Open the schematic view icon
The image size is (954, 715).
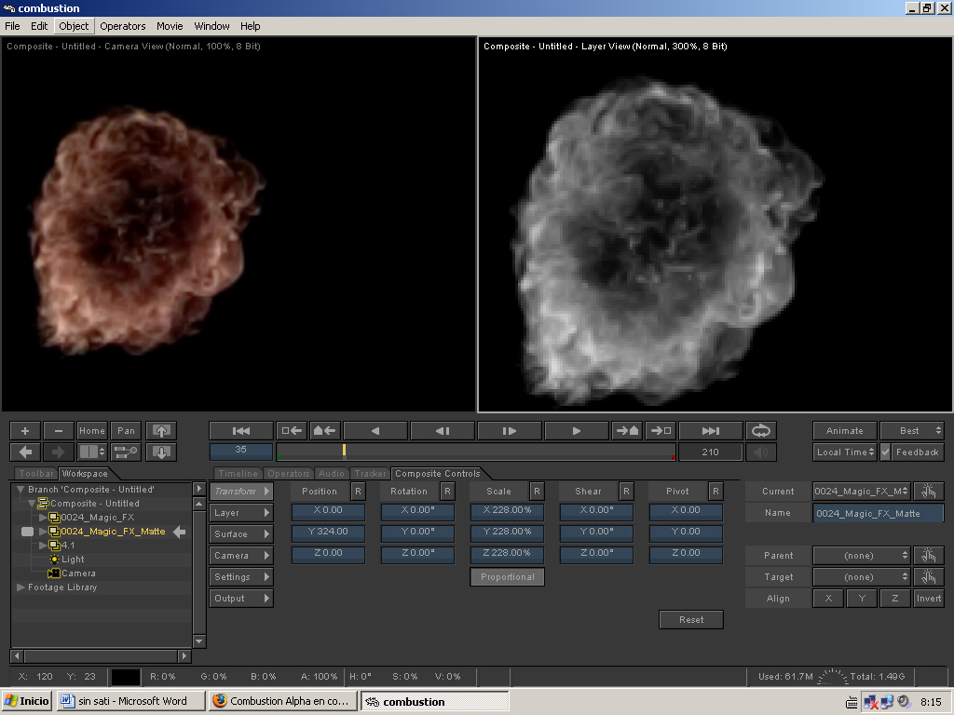pos(126,452)
